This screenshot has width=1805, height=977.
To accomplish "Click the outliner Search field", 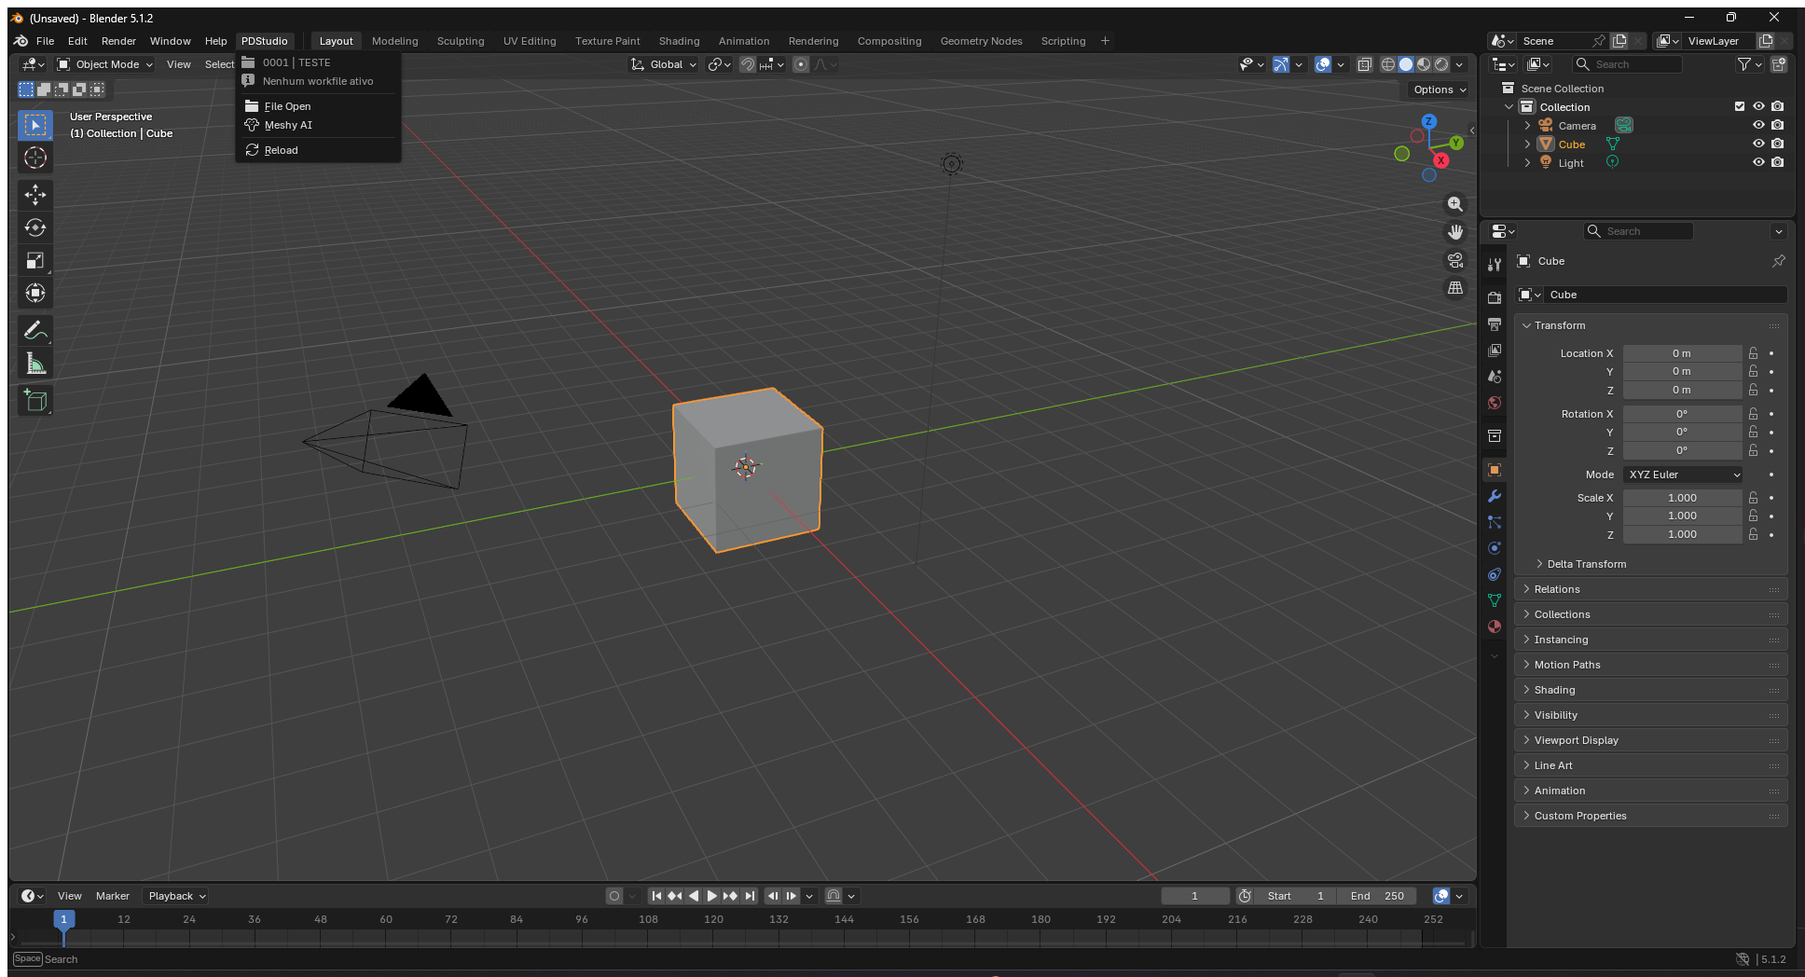I will click(x=1628, y=64).
